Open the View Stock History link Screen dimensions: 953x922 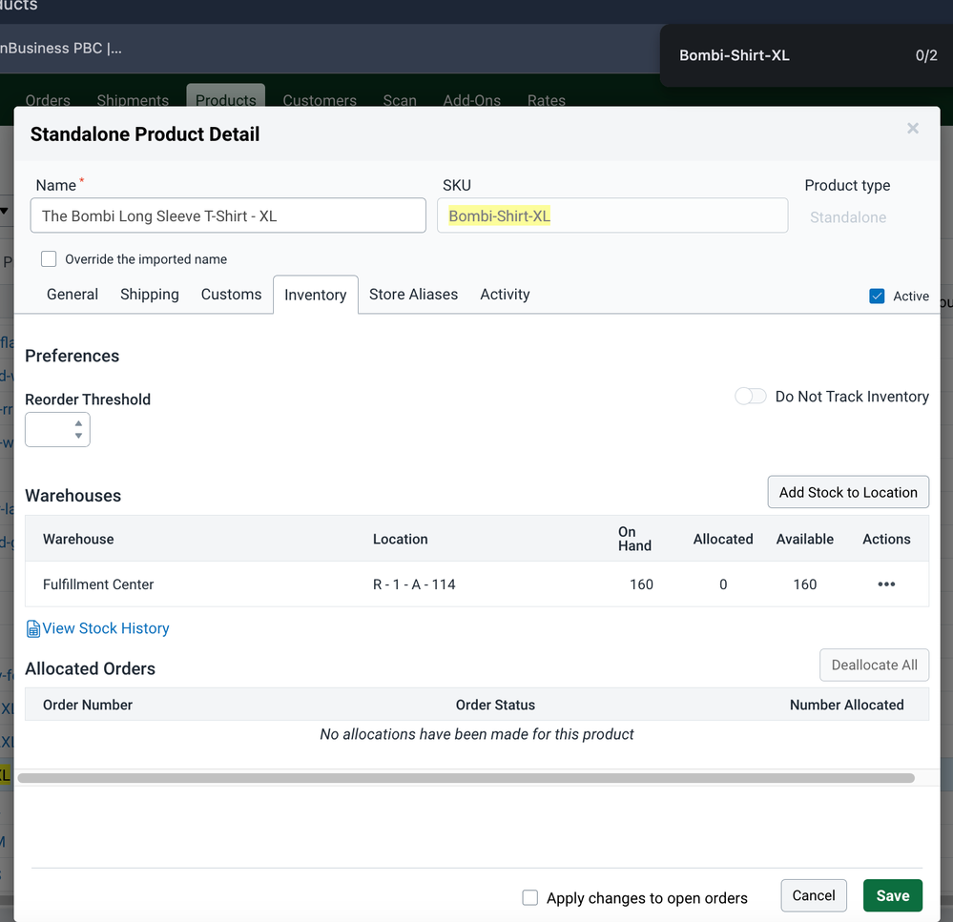pos(106,628)
